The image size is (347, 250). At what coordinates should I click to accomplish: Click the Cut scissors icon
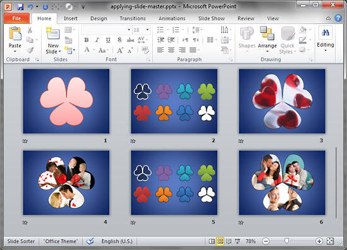(x=30, y=30)
